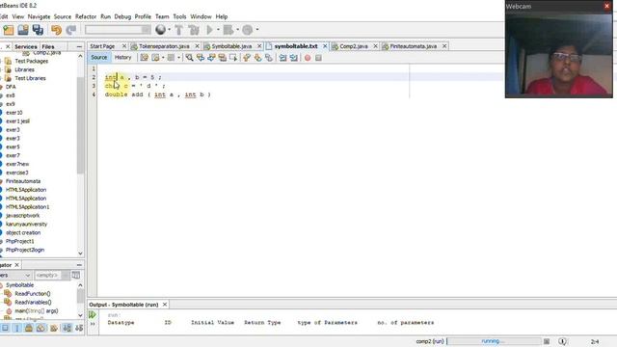This screenshot has width=617, height=347.
Task: Open the Source menu
Action: click(x=62, y=16)
